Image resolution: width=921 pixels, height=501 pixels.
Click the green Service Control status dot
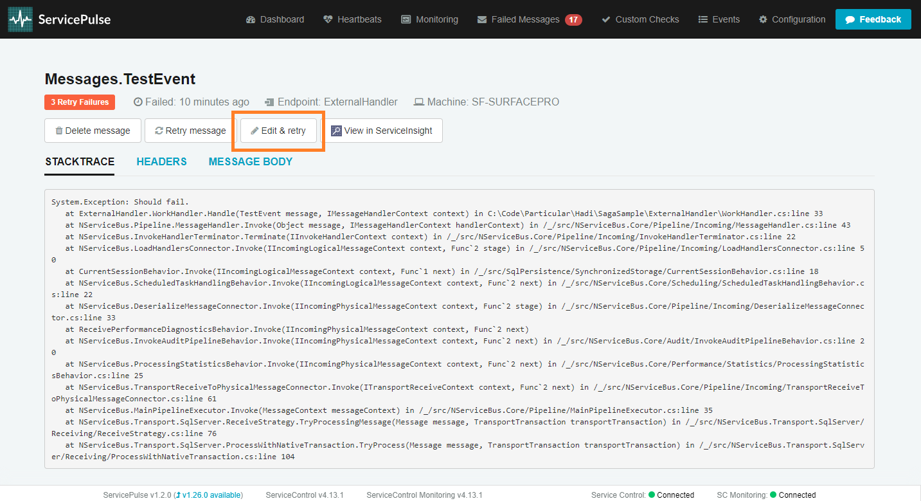coord(652,495)
